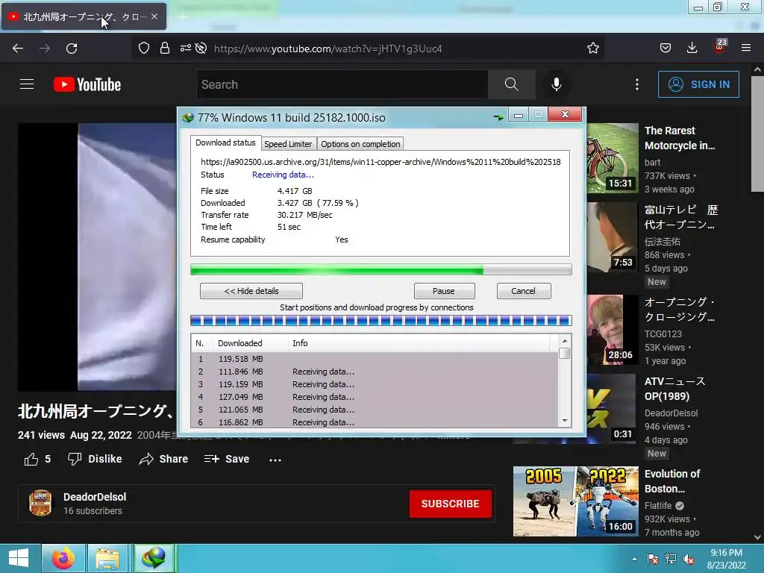Switch to the Speed Limiter tab

[x=288, y=144]
